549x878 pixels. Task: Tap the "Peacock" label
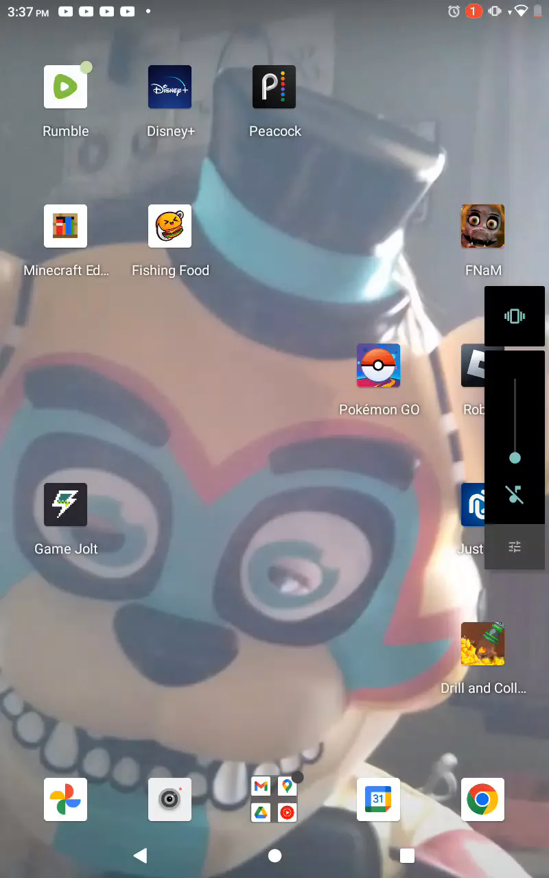[274, 131]
